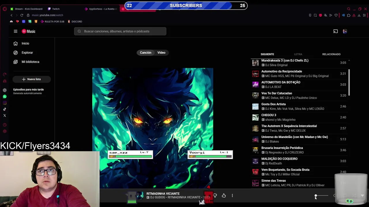Play Gosta Dos Artista from queue
Image resolution: width=369 pixels, height=207 pixels.
(x=300, y=106)
